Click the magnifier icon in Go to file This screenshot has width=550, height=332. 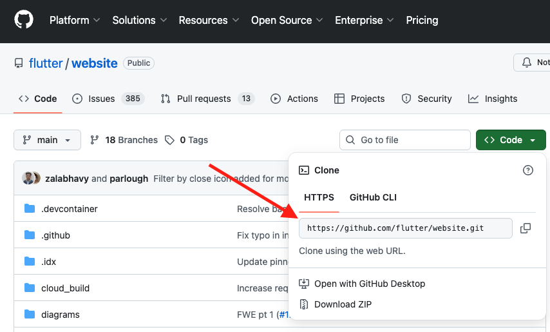pos(350,140)
